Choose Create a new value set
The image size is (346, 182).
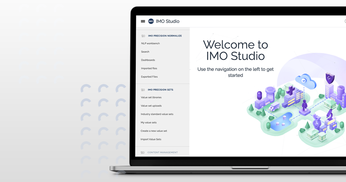(x=154, y=131)
